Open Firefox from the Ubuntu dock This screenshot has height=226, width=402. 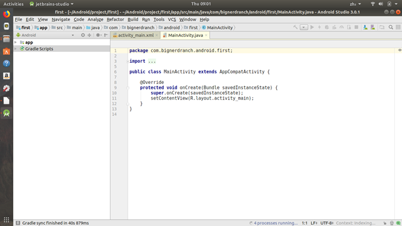pyautogui.click(x=7, y=14)
